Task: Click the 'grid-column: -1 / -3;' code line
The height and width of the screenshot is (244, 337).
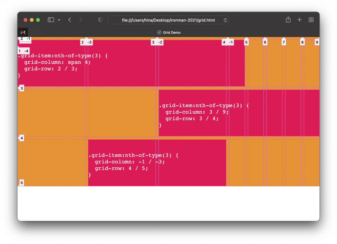Action: (130, 162)
